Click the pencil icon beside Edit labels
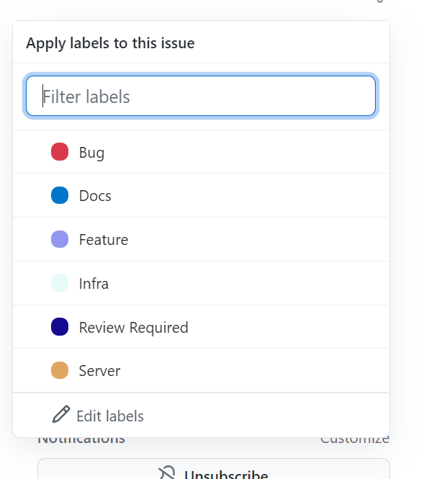Viewport: 434px width, 479px height. pyautogui.click(x=61, y=415)
